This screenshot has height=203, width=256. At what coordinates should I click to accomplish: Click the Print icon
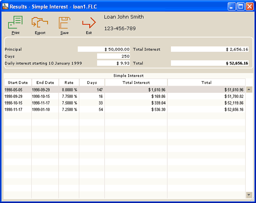point(15,22)
